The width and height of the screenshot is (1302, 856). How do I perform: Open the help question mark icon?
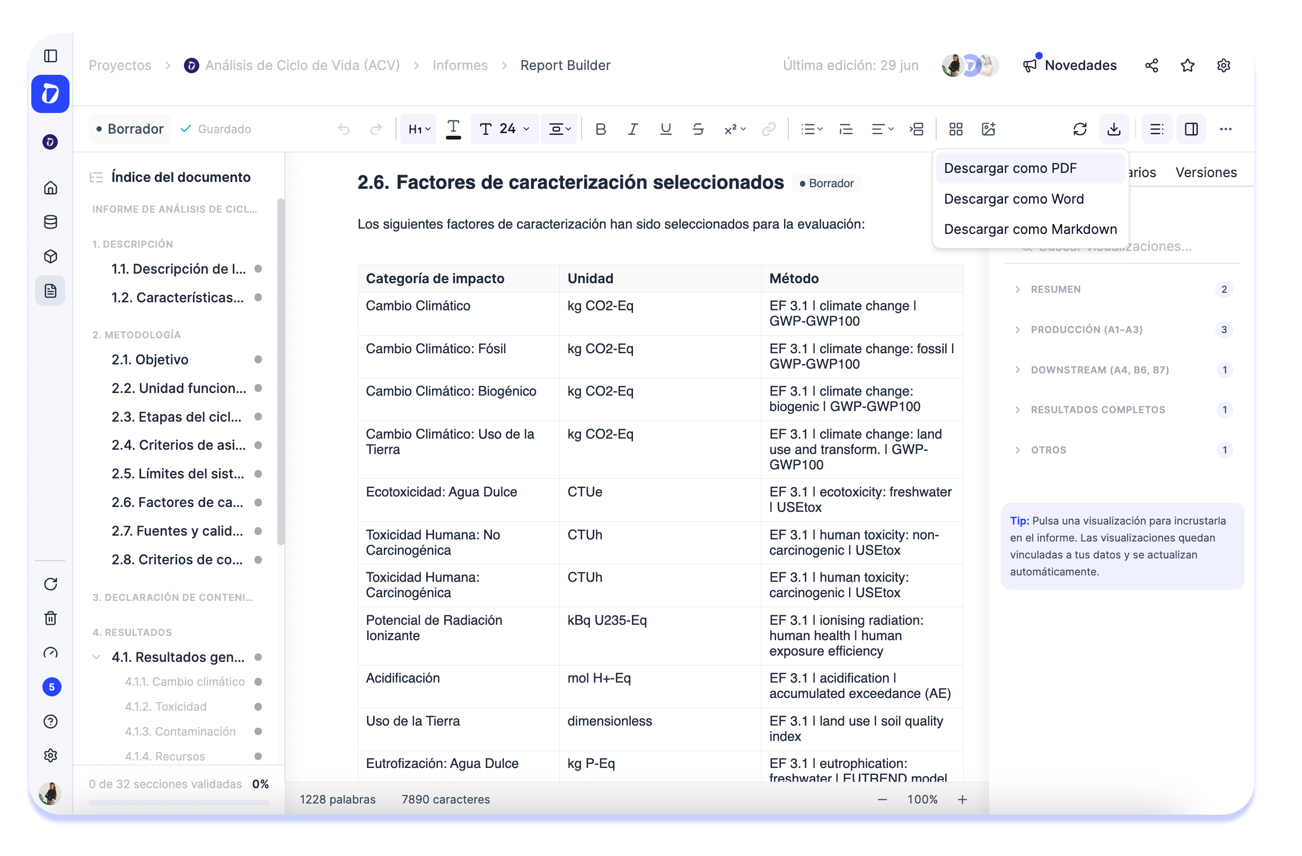click(x=50, y=722)
